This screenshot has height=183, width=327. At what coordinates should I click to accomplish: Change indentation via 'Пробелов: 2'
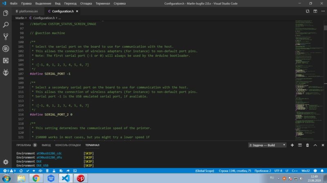[x=262, y=171]
